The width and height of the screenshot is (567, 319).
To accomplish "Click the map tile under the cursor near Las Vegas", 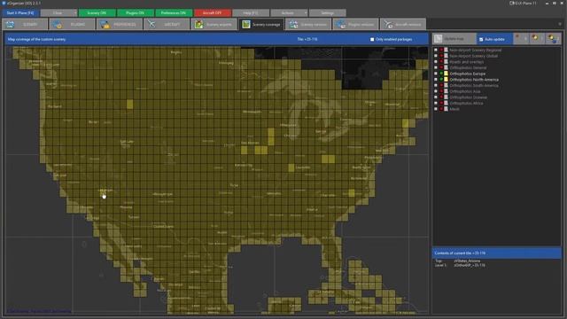I will pos(105,194).
